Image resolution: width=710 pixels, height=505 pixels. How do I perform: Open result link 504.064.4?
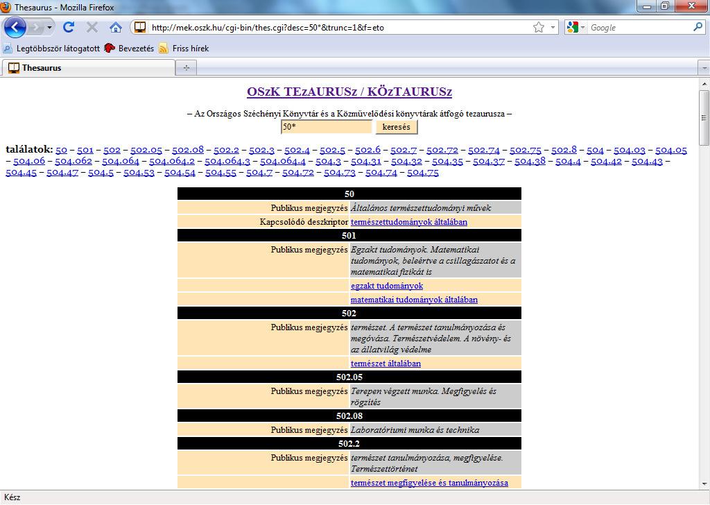[283, 161]
